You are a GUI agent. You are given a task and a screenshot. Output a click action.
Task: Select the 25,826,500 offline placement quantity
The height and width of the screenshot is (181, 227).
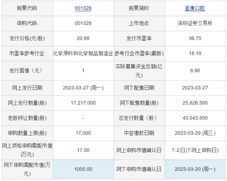tap(195, 103)
